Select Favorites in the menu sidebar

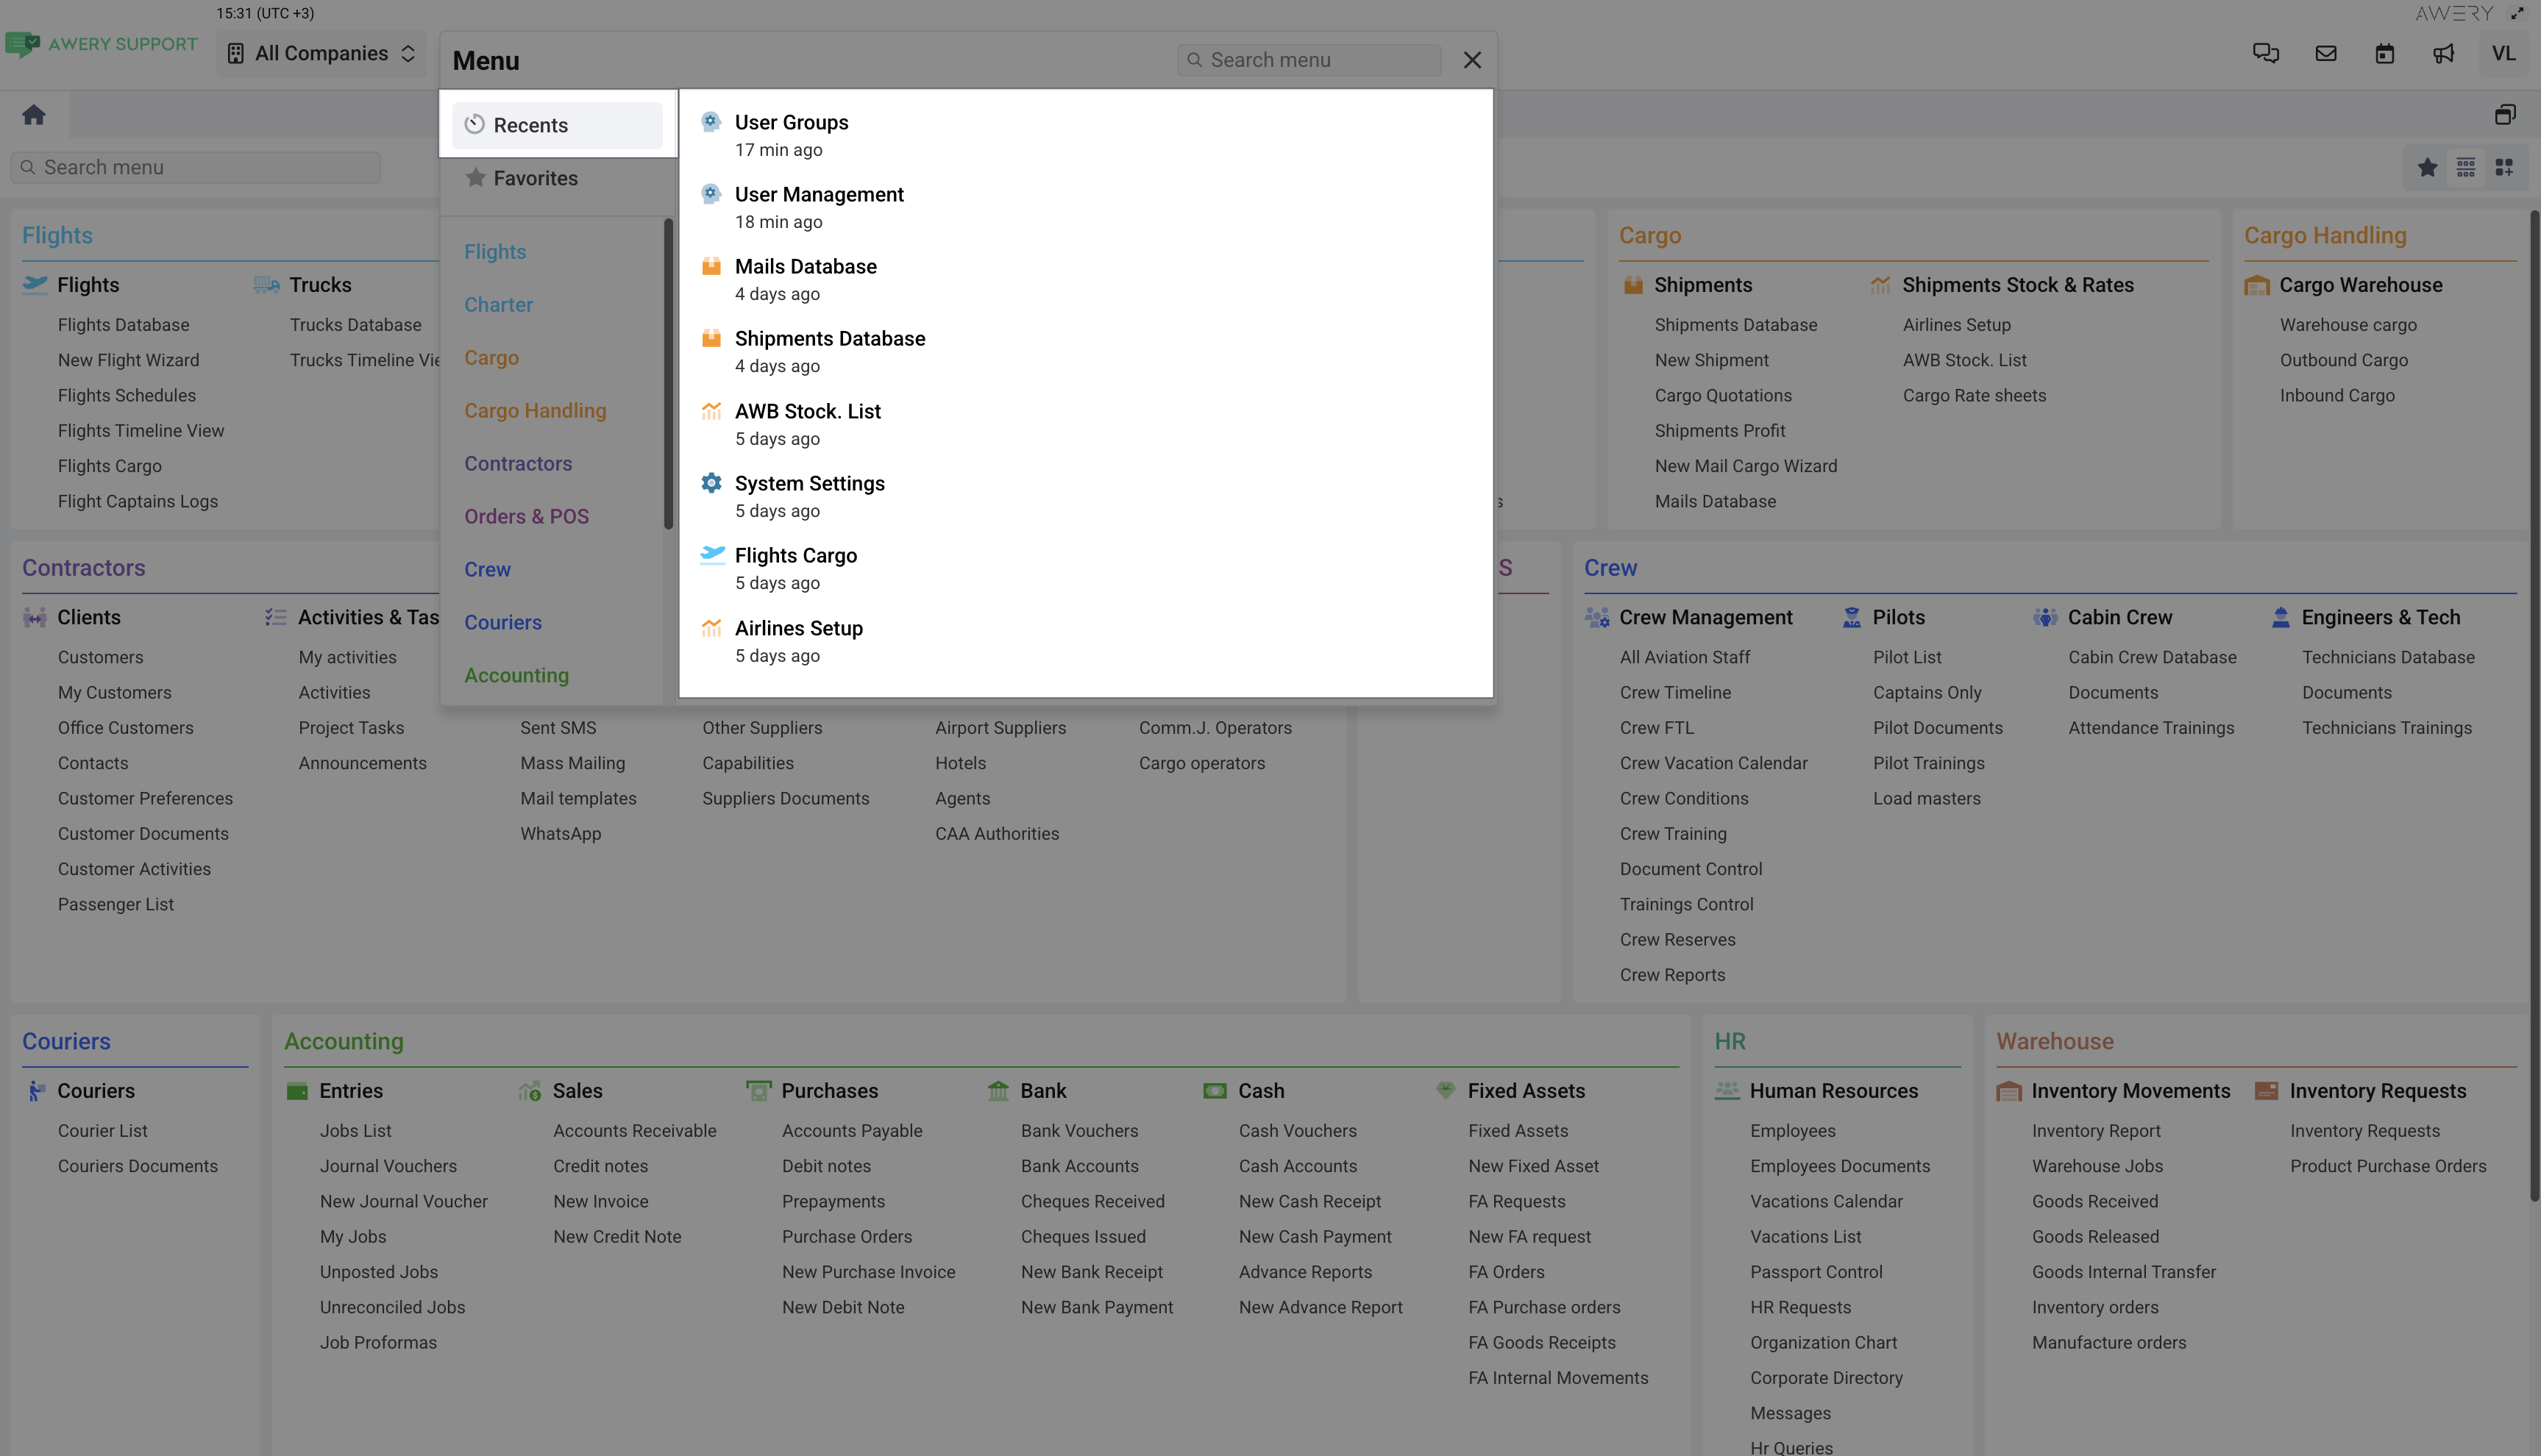536,178
